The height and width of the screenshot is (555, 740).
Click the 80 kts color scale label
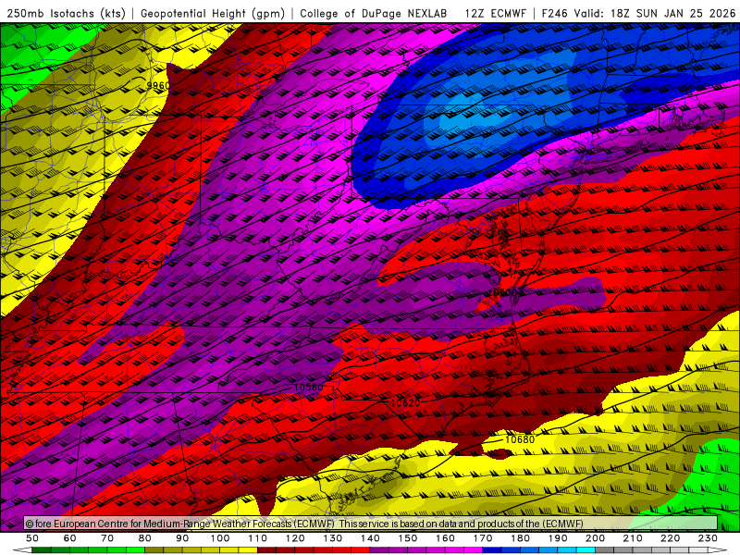[145, 538]
